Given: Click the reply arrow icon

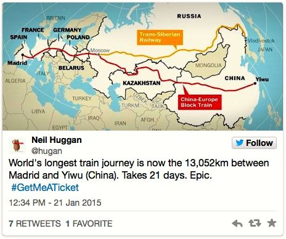Looking at the screenshot, I should pyautogui.click(x=237, y=224).
